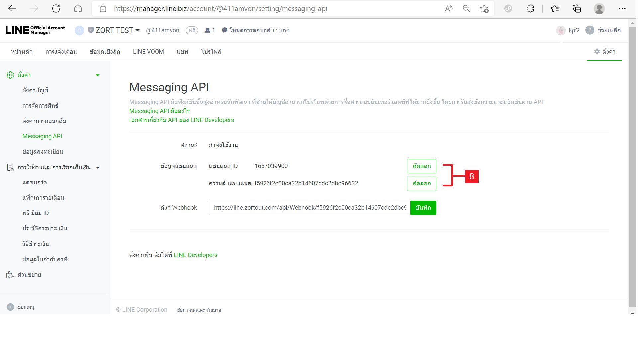Click the LINE Official Account Manager logo
The height and width of the screenshot is (359, 638).
pos(36,30)
